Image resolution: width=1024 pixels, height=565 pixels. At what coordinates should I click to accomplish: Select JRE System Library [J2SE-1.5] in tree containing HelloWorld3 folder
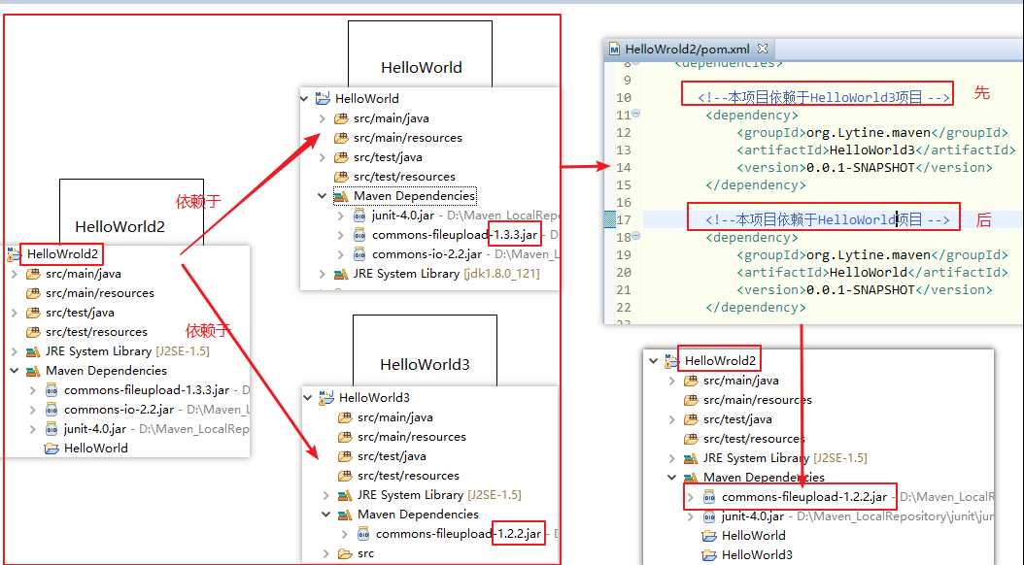(x=785, y=458)
